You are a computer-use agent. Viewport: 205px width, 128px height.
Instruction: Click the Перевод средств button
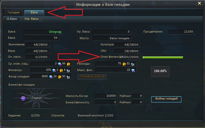point(92,77)
